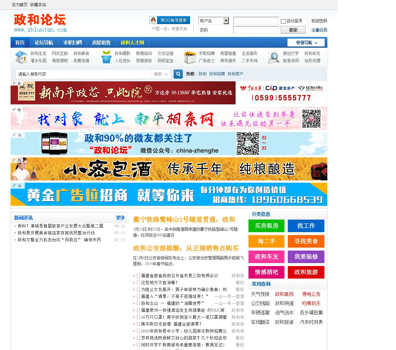Screen dimensions: 396x350
Task: Click the hot search term 政和招聘
Action: [x=217, y=74]
